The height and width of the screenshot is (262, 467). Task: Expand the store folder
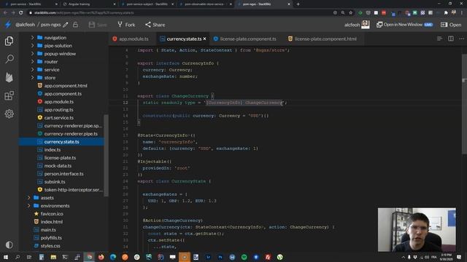32,78
